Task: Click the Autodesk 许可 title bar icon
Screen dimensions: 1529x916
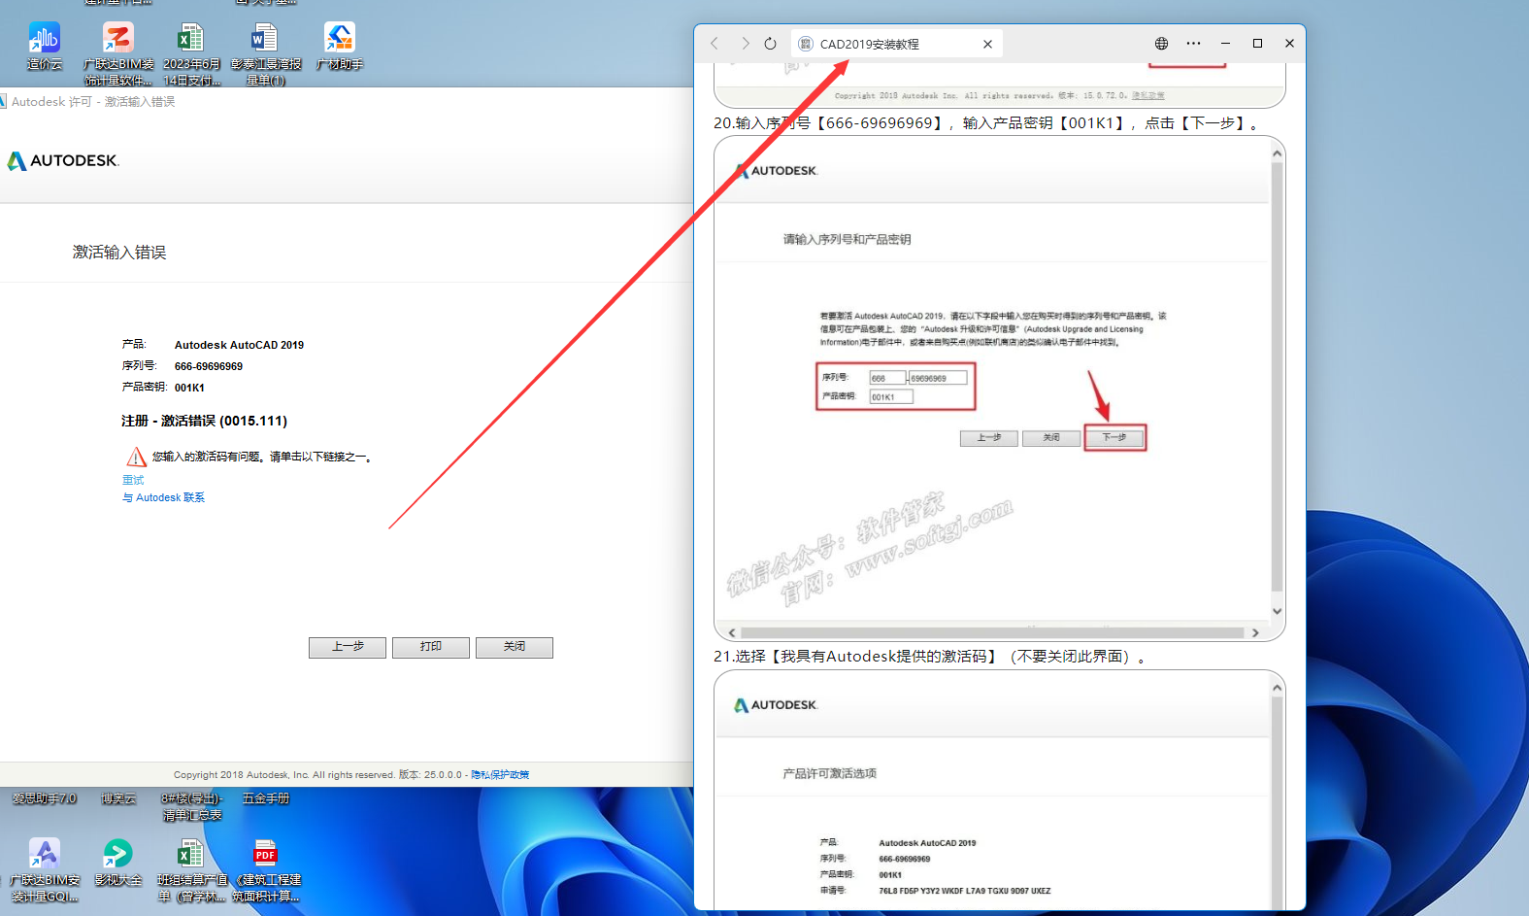Action: [x=3, y=101]
